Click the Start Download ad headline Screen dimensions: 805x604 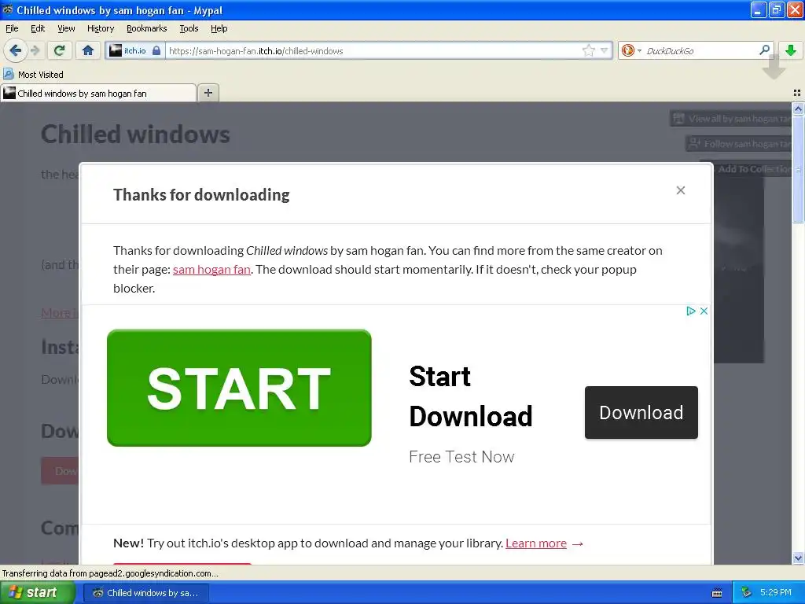471,396
